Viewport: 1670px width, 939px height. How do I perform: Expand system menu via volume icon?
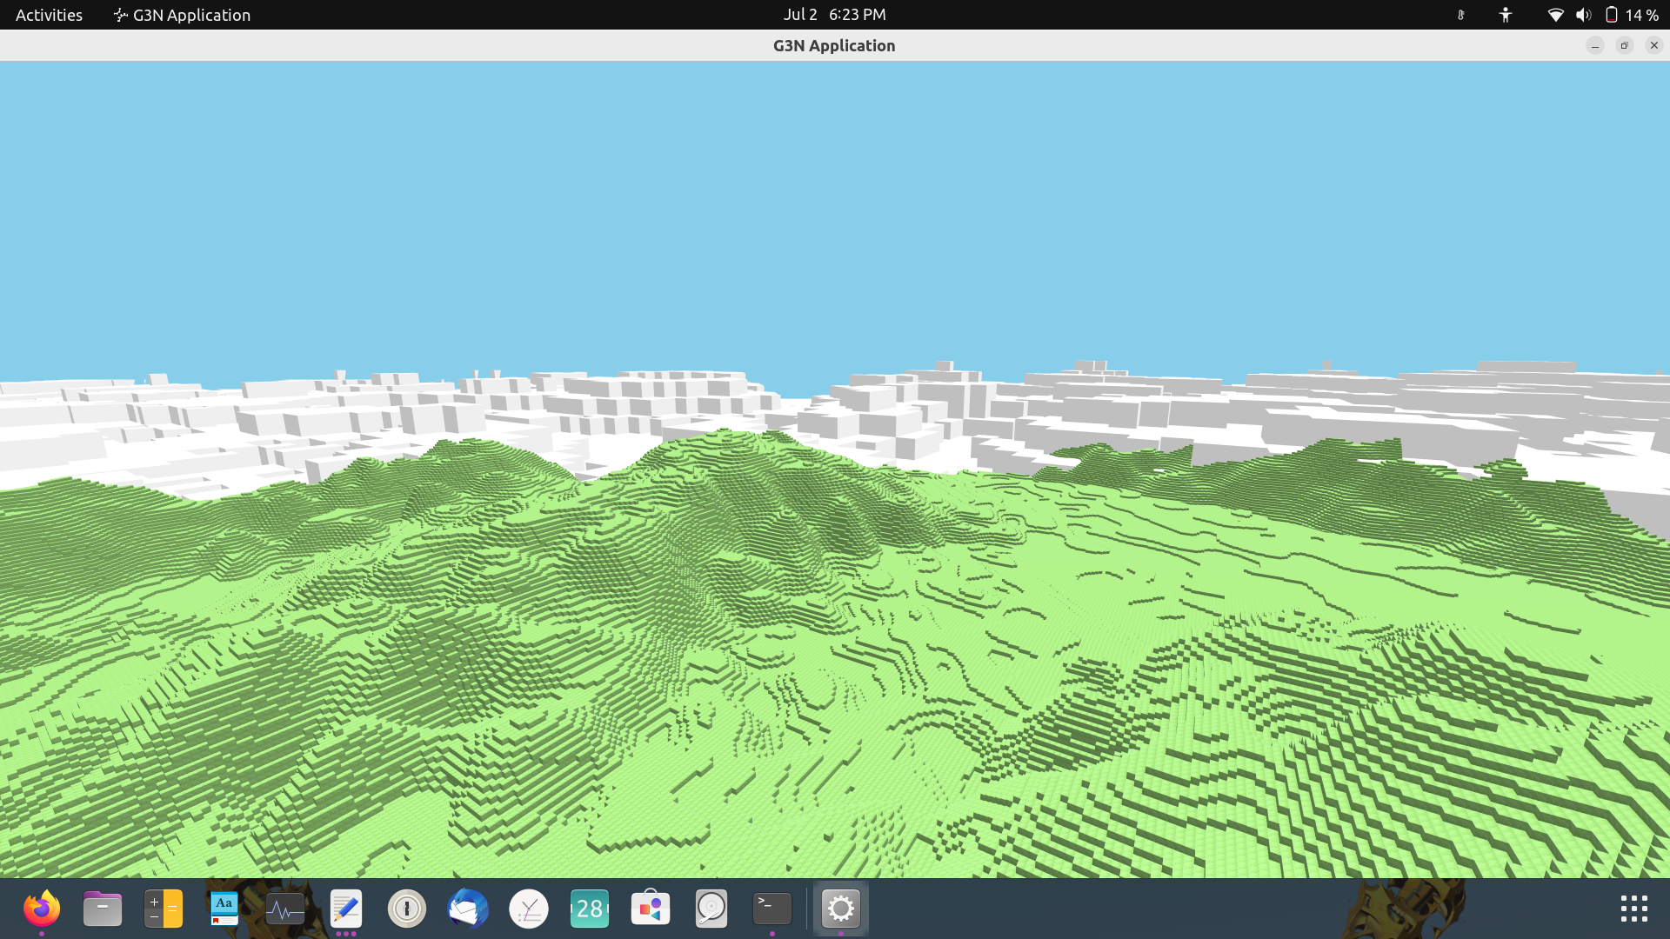click(1583, 15)
